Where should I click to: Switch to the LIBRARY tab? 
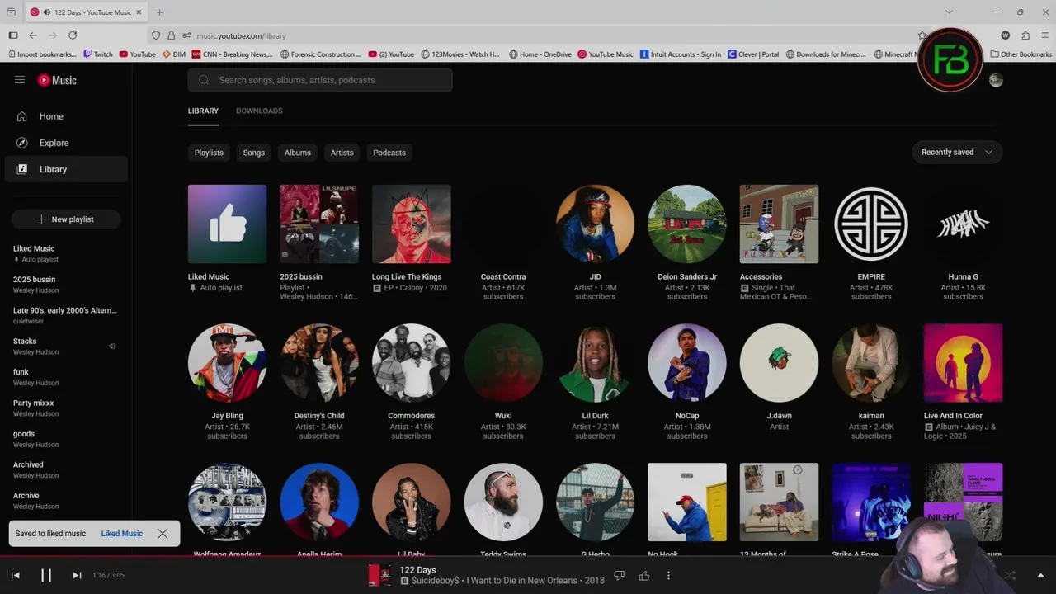pyautogui.click(x=203, y=111)
